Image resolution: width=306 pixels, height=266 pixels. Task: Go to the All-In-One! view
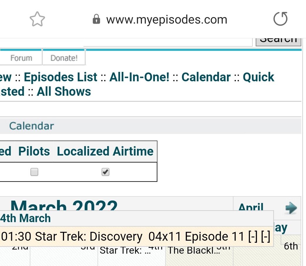pyautogui.click(x=139, y=77)
